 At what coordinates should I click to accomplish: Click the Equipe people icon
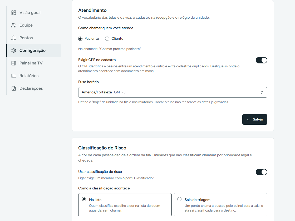(x=13, y=25)
